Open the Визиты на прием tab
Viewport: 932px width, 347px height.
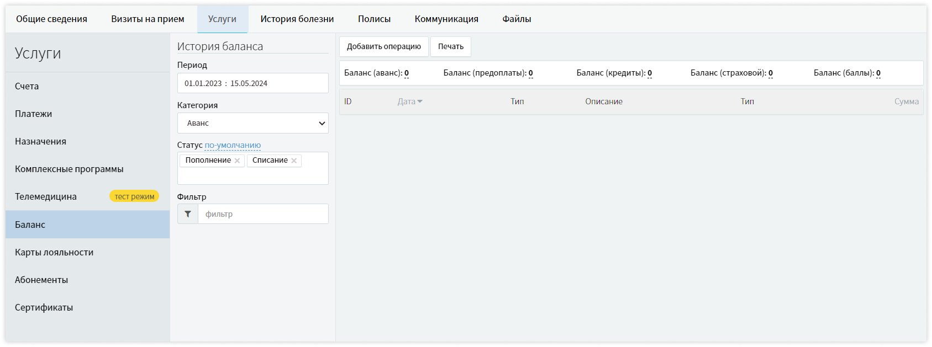point(148,19)
